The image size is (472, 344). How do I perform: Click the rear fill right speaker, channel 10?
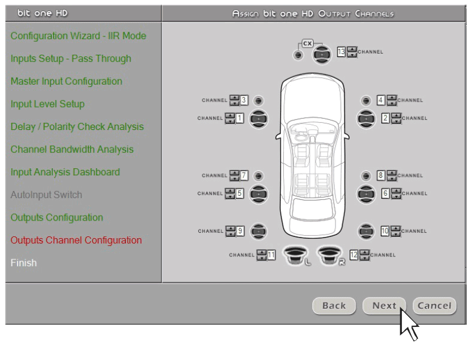366,231
